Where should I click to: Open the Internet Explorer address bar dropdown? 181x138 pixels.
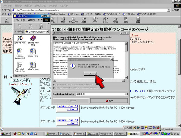169,10
